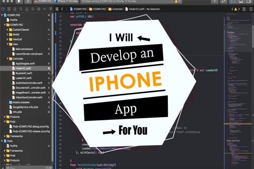Click the project navigator vertical scrollbar
The height and width of the screenshot is (169, 254).
pos(52,87)
